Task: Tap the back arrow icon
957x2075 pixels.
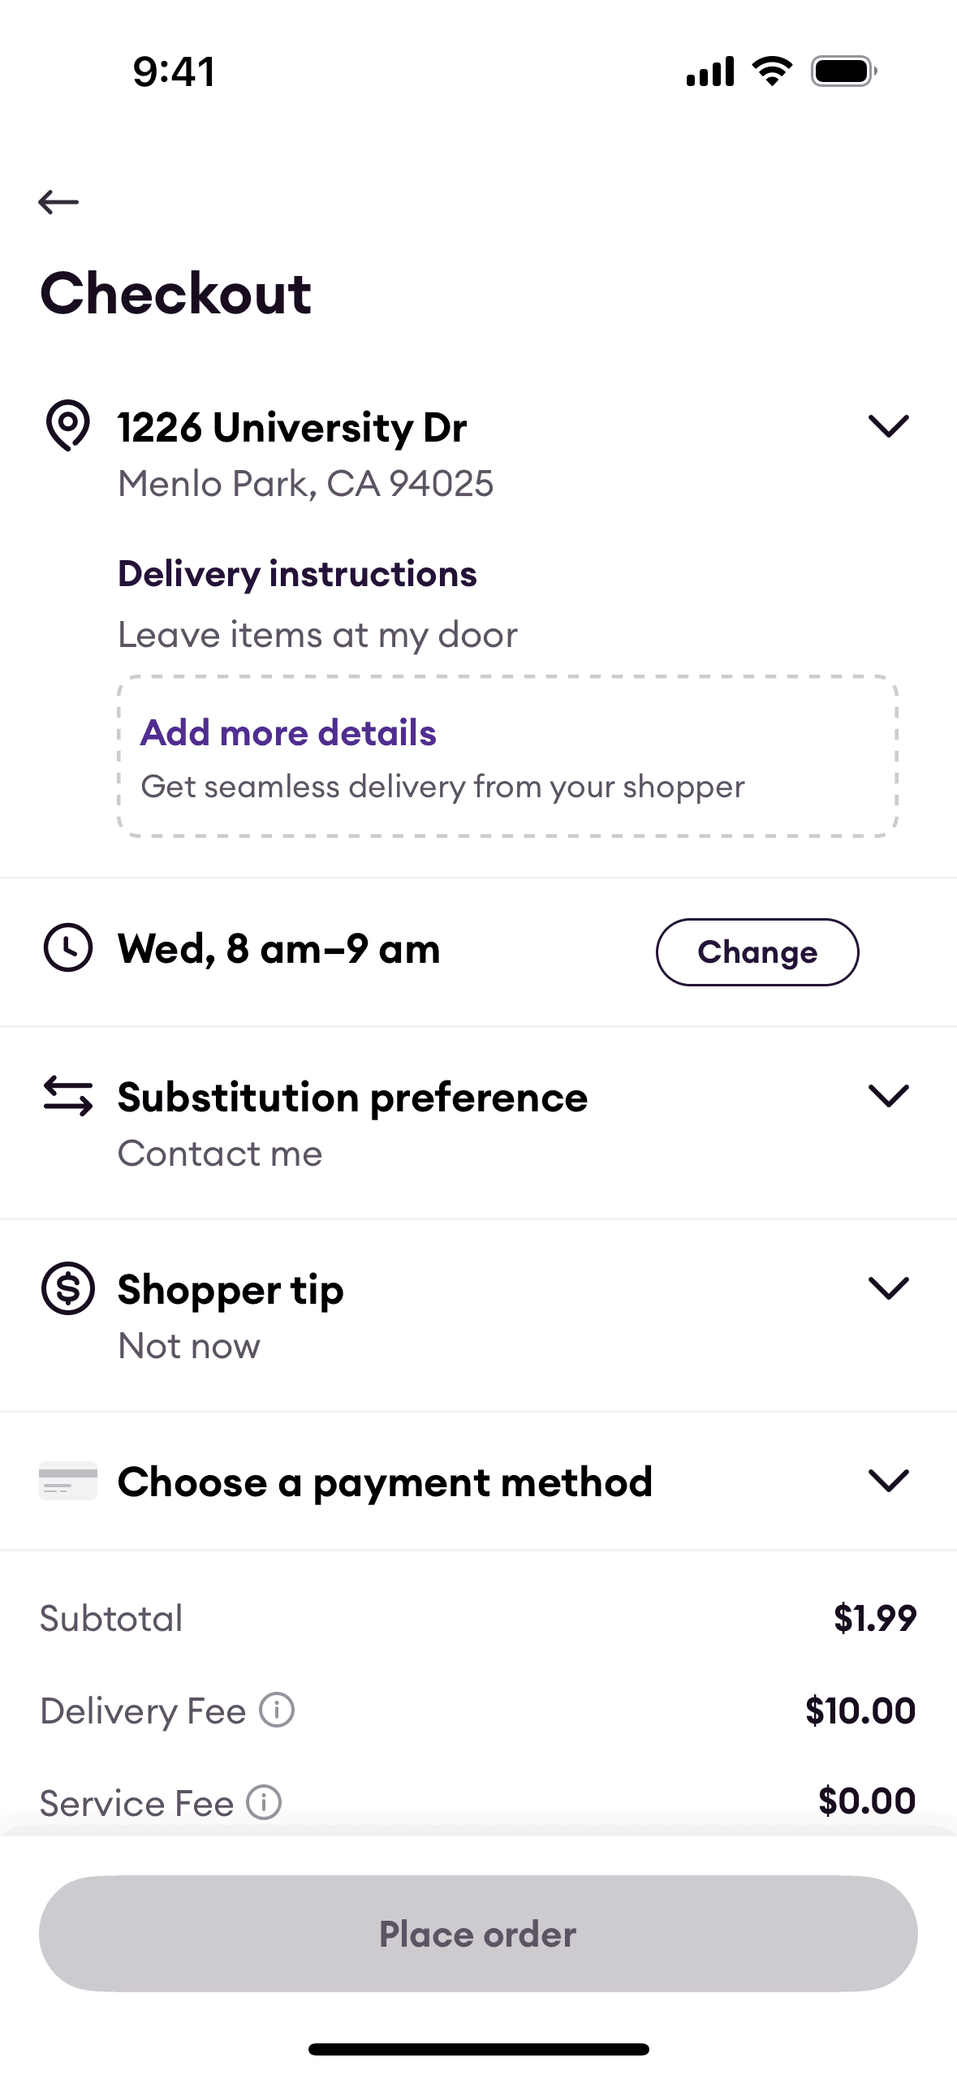Action: [58, 201]
